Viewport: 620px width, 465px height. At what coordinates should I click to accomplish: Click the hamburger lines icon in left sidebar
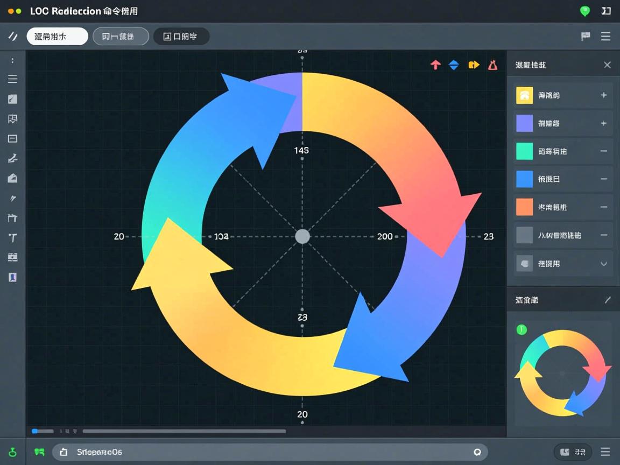pos(12,80)
